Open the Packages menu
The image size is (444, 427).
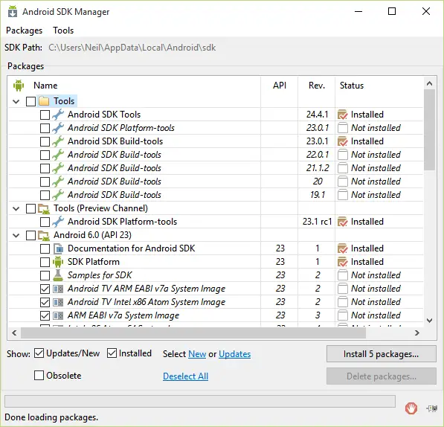pyautogui.click(x=24, y=30)
